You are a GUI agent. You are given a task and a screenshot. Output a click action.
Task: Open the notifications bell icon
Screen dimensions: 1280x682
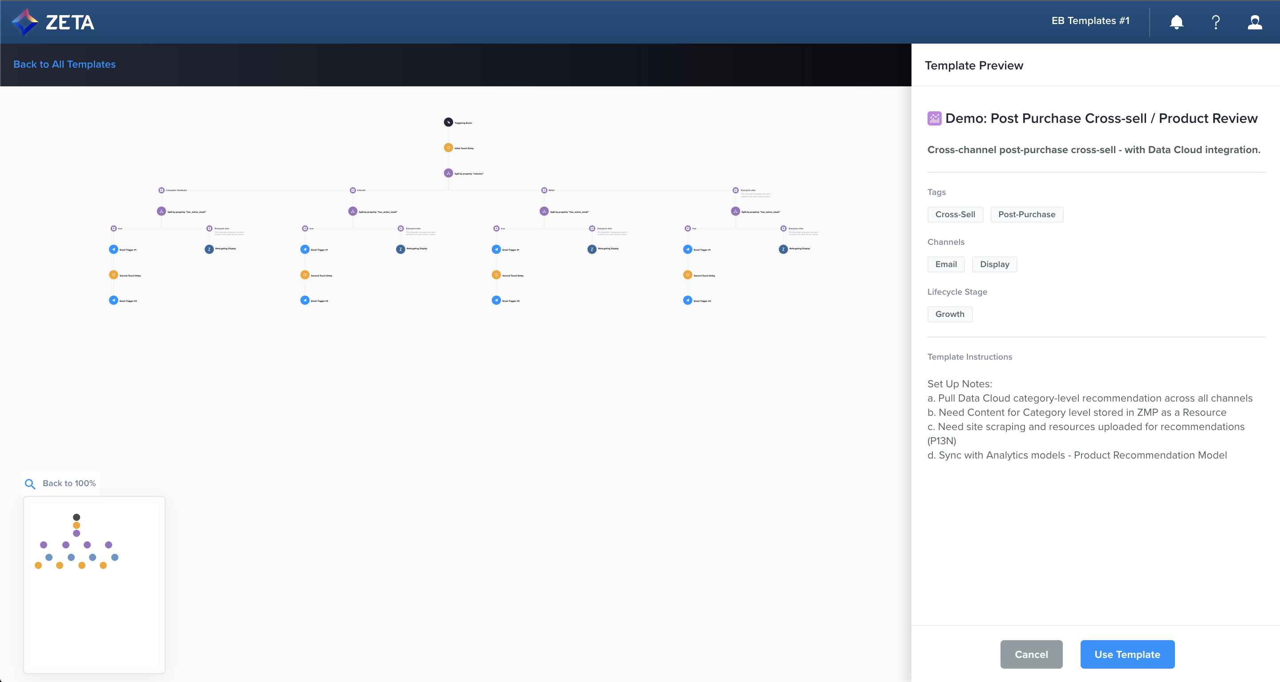point(1176,22)
